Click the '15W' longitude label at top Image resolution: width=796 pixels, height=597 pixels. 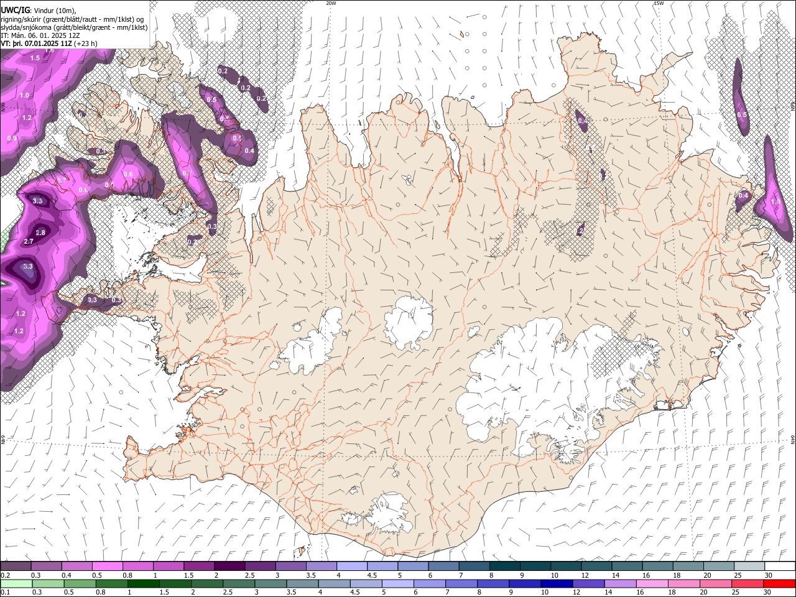tap(659, 3)
